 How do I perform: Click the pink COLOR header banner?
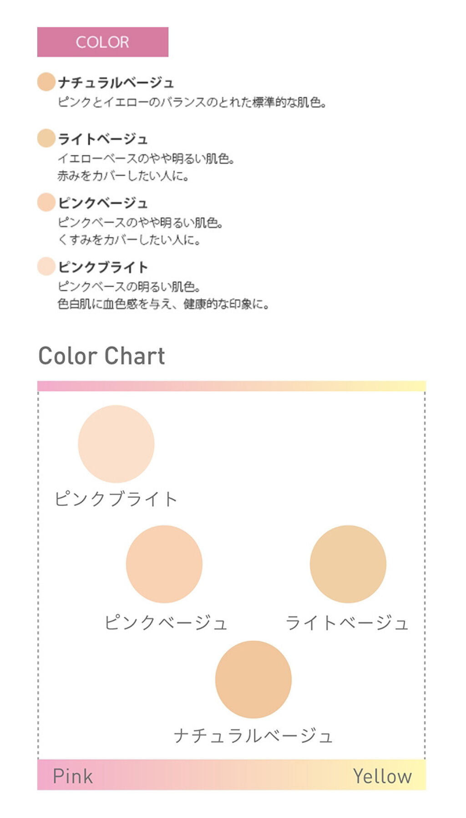pos(102,42)
